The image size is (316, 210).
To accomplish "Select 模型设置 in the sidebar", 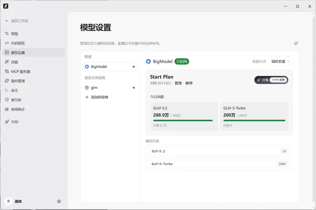I will pos(33,53).
